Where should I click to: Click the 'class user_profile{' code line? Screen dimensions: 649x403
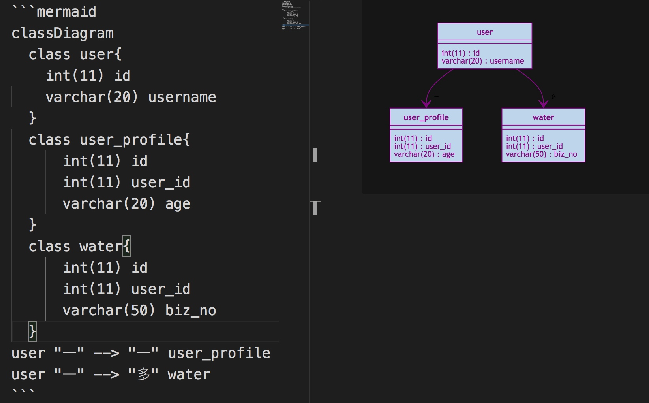(x=109, y=139)
